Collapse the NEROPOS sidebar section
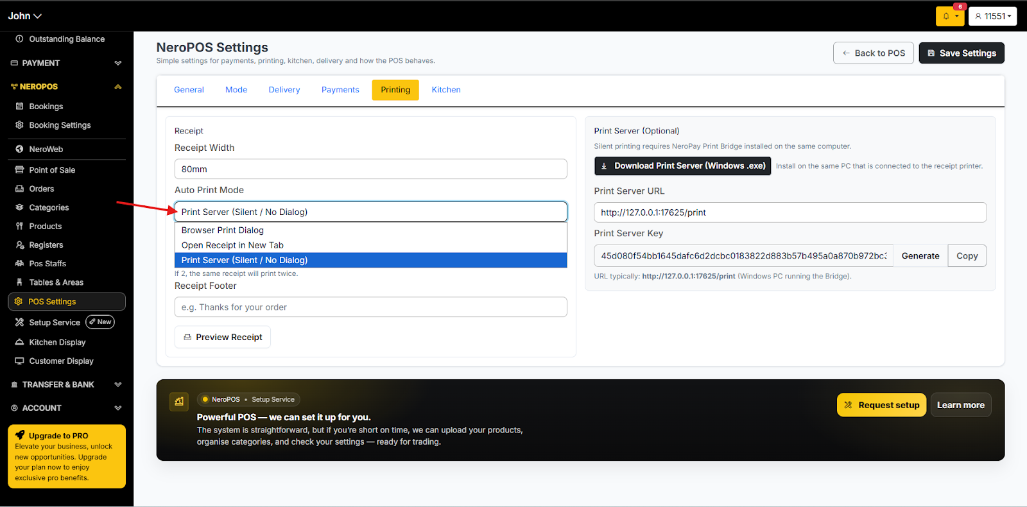Viewport: 1027px width, 507px height. click(x=117, y=87)
